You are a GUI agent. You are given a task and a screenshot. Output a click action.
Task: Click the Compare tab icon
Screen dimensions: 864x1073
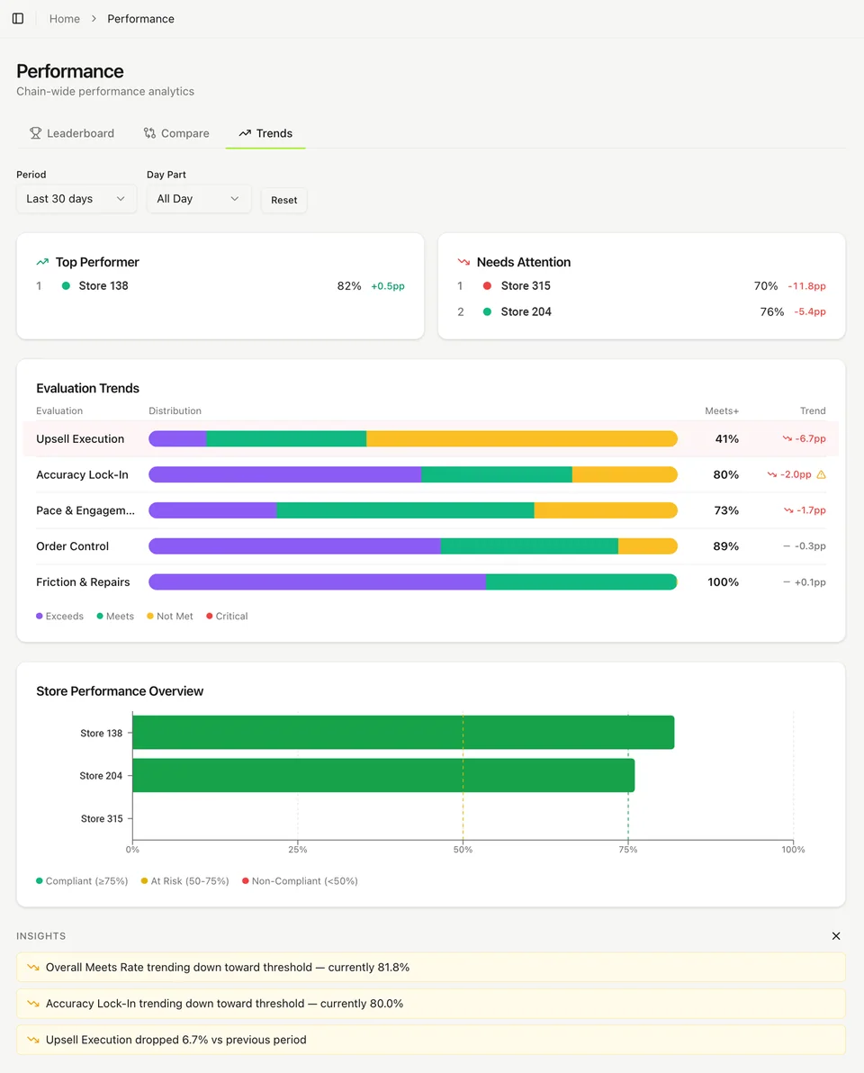(149, 132)
